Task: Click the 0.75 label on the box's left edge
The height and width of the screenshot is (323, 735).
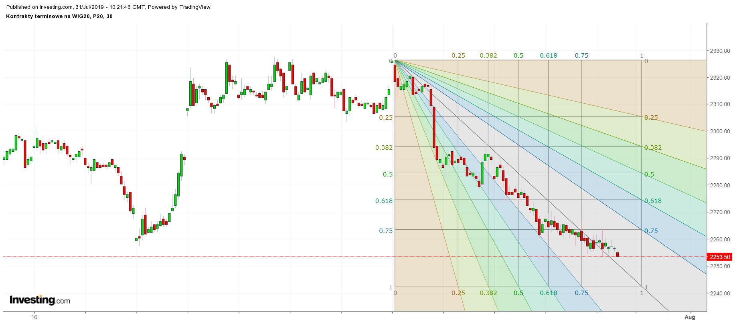Action: point(386,231)
